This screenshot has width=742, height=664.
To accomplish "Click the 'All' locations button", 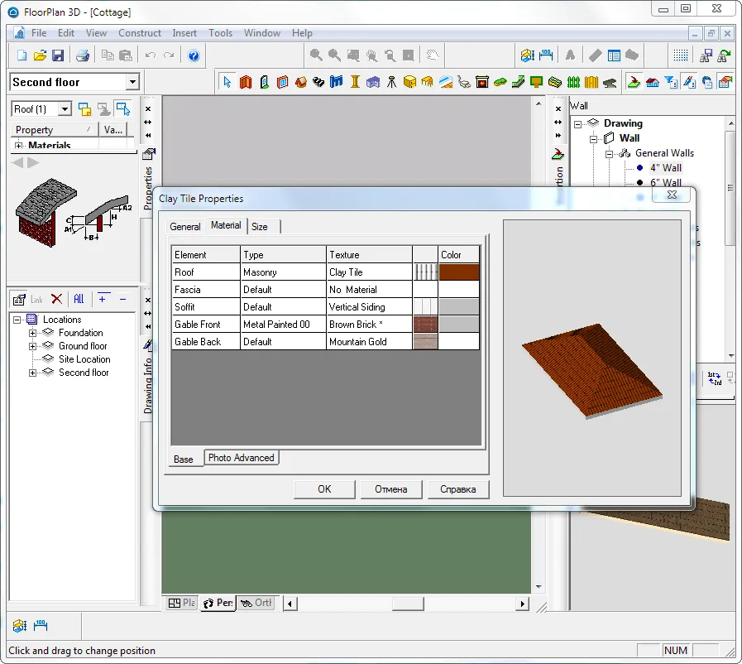I will 79,299.
